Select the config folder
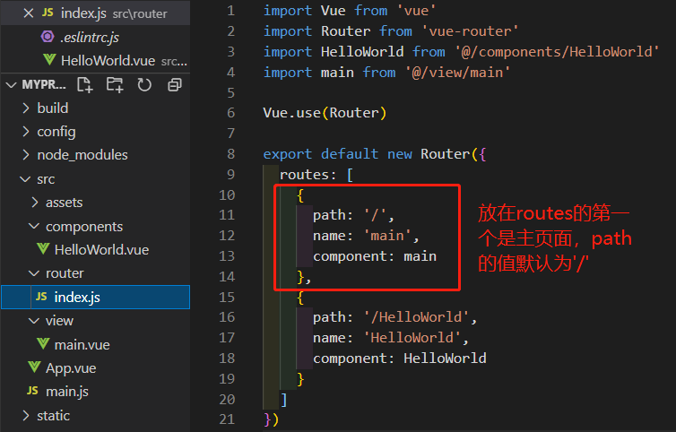 tap(56, 132)
